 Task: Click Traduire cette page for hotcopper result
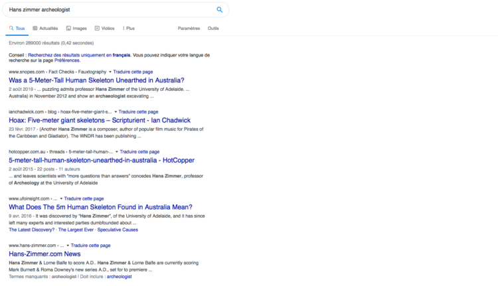pos(139,152)
